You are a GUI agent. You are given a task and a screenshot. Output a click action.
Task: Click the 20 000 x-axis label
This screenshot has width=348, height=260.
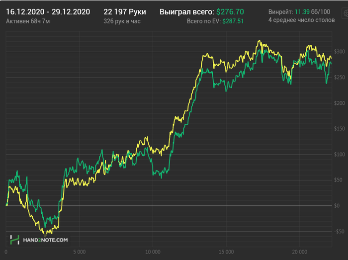(x=300, y=252)
